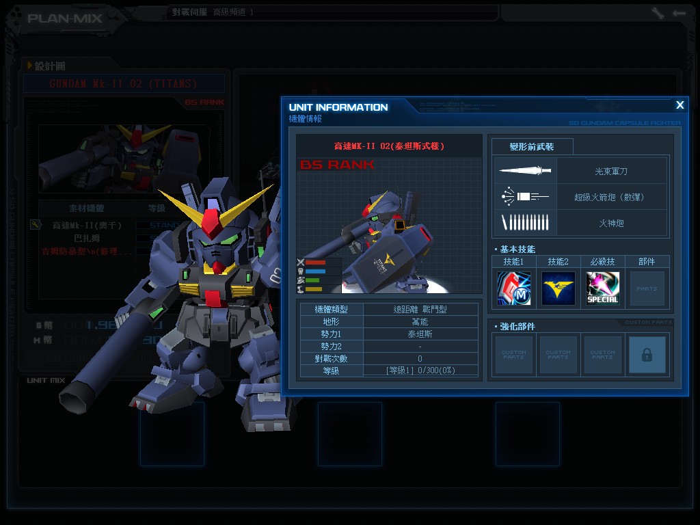Image resolution: width=700 pixels, height=525 pixels.
Task: Click the beam saber weapon icon
Action: point(526,170)
